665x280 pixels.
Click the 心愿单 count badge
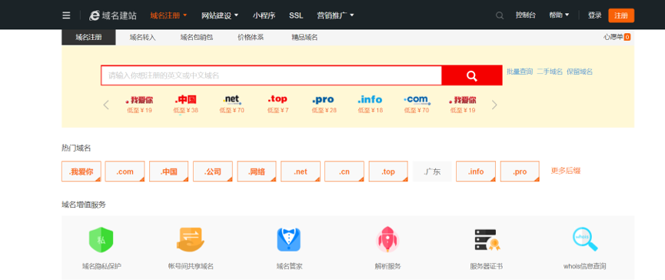(x=627, y=38)
